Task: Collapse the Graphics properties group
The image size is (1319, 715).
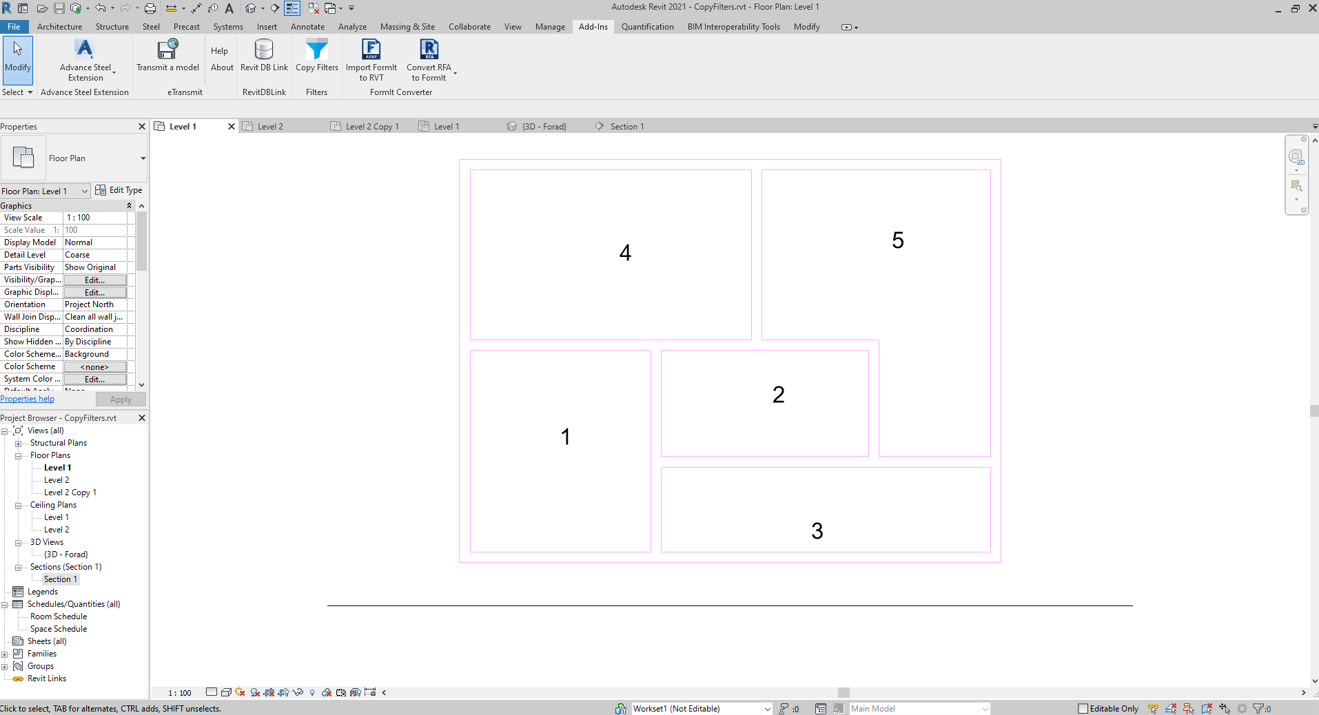Action: point(129,206)
